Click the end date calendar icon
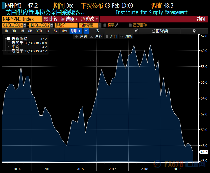The height and width of the screenshot is (173, 210). 52,25
